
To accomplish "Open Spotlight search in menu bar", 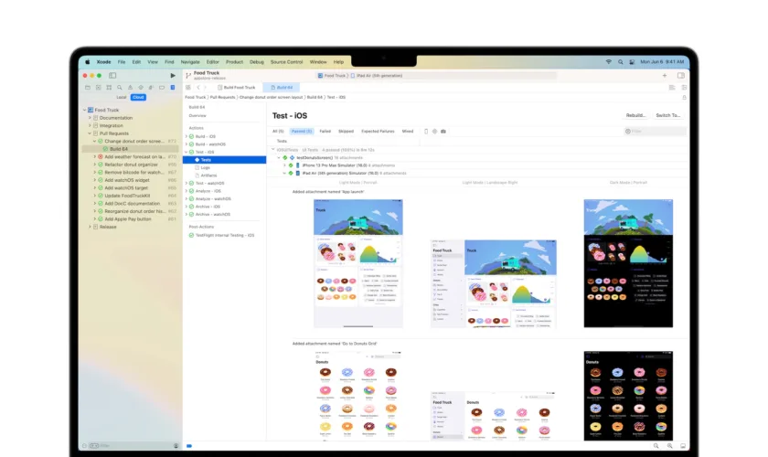I will coord(620,62).
